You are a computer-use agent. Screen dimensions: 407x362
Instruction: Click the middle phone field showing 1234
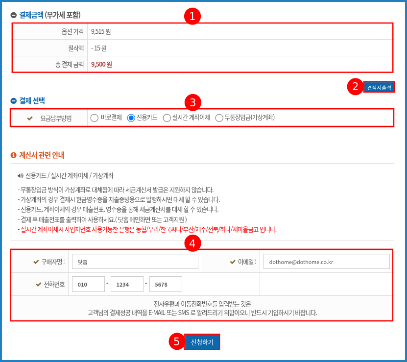[x=127, y=284]
